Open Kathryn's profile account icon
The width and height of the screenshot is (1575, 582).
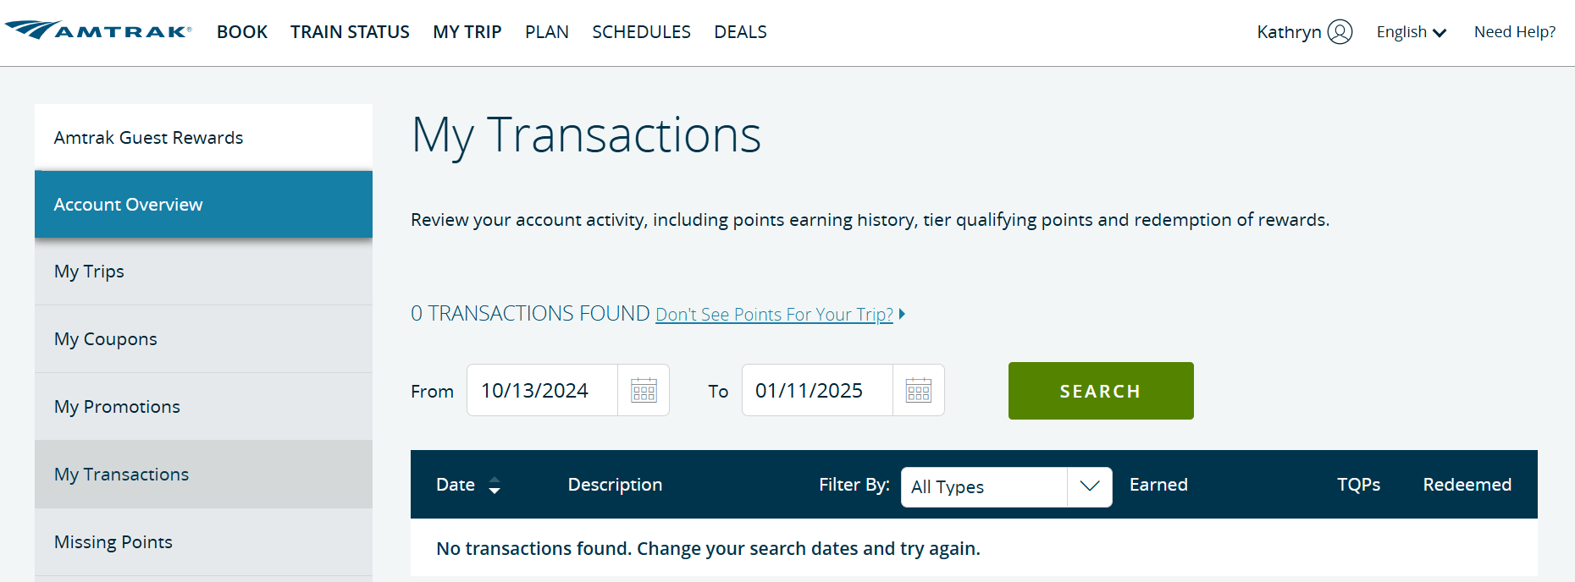tap(1340, 31)
